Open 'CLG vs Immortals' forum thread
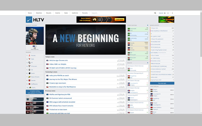The image size is (202, 126). (162, 44)
